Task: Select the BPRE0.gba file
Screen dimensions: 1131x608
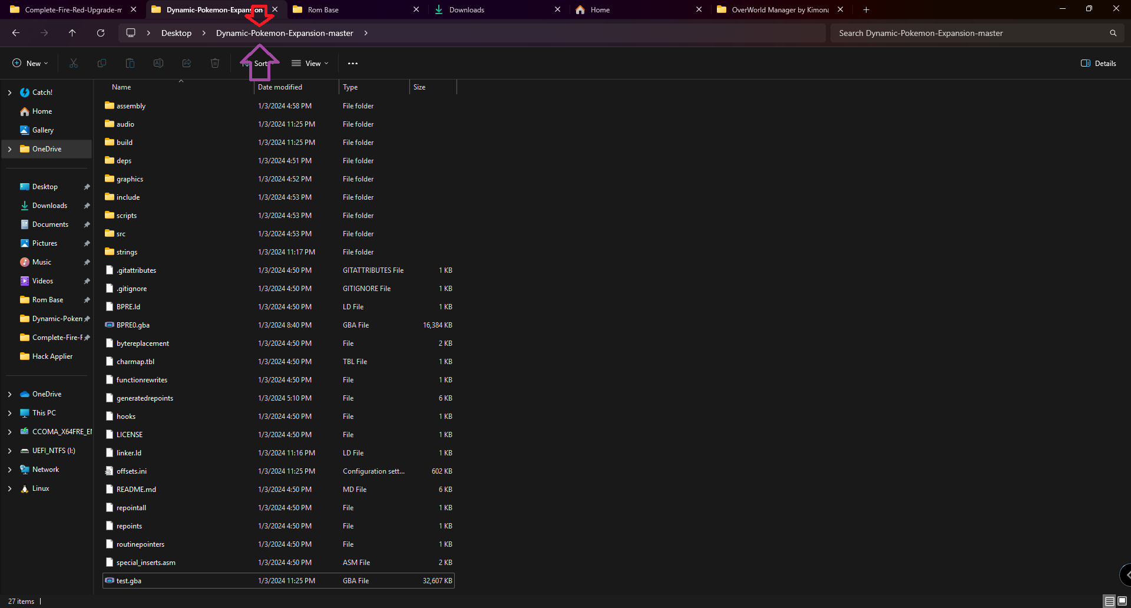Action: coord(133,325)
